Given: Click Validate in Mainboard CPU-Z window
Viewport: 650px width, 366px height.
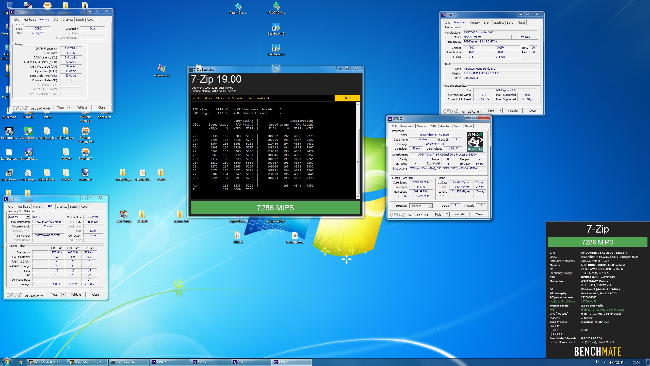Looking at the screenshot, I should (512, 111).
